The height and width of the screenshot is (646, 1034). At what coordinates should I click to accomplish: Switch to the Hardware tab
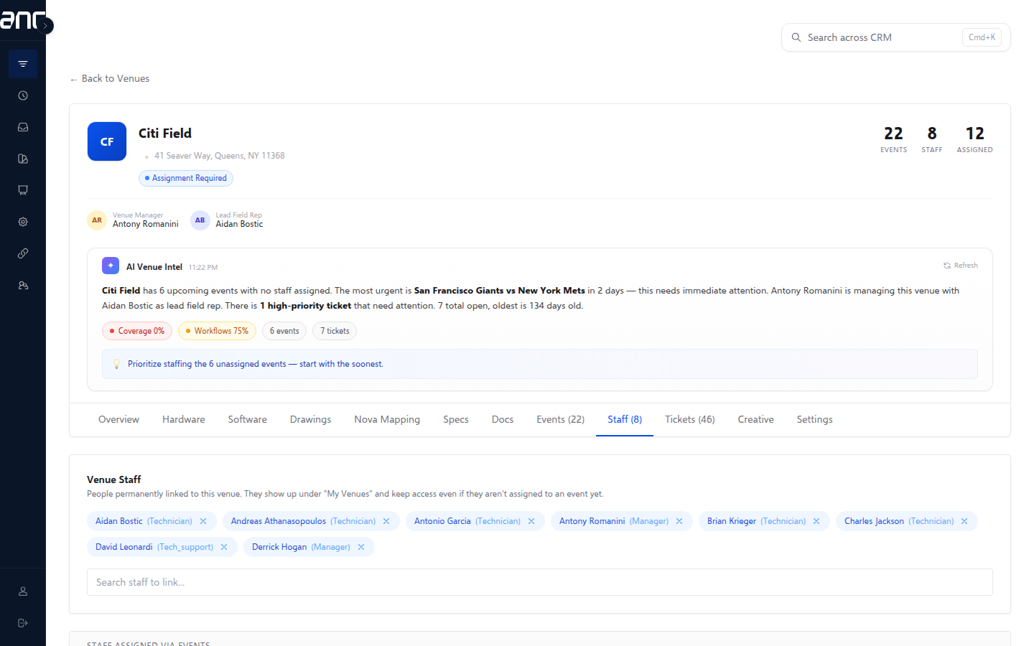184,419
